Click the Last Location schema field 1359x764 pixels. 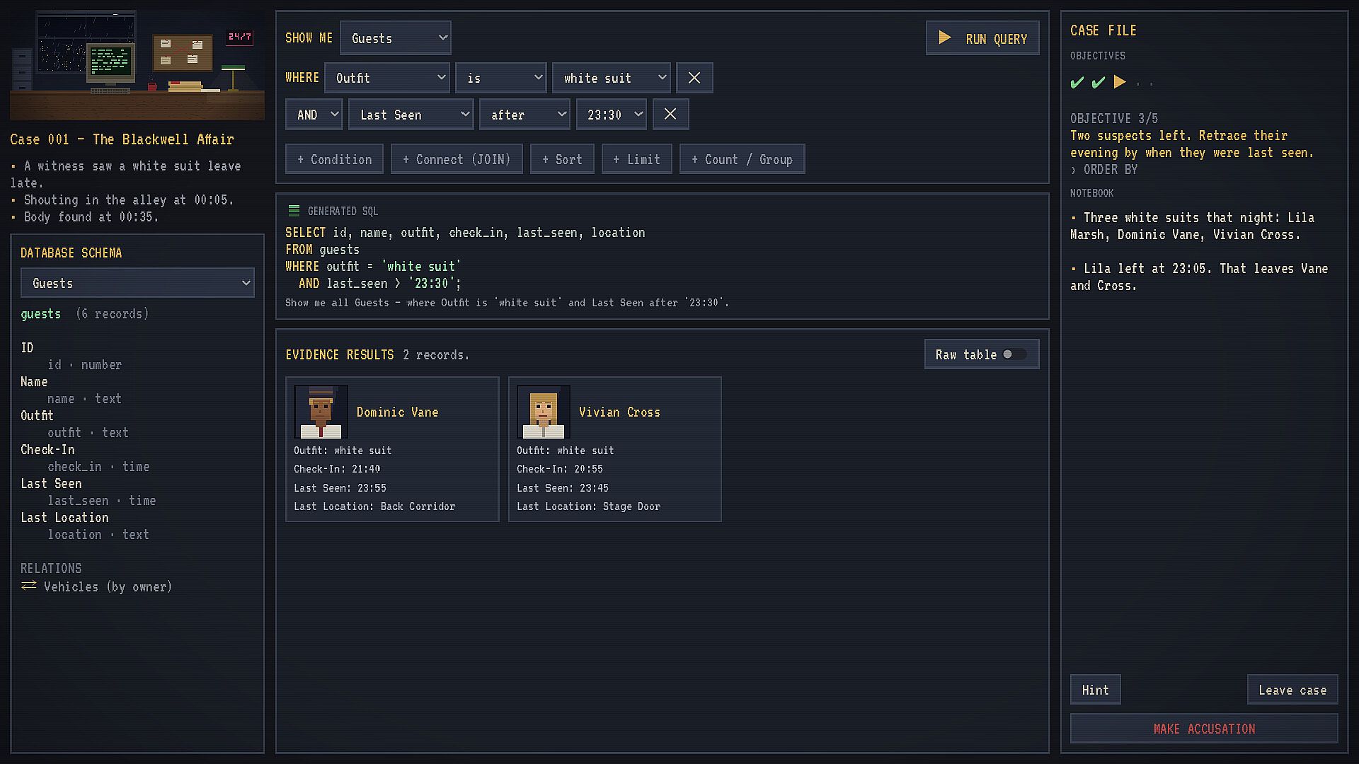[x=64, y=518]
